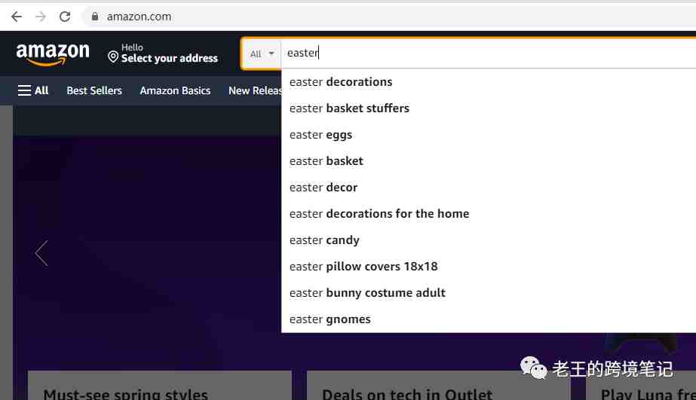
Task: Click in the search box containing easter
Action: click(489, 53)
